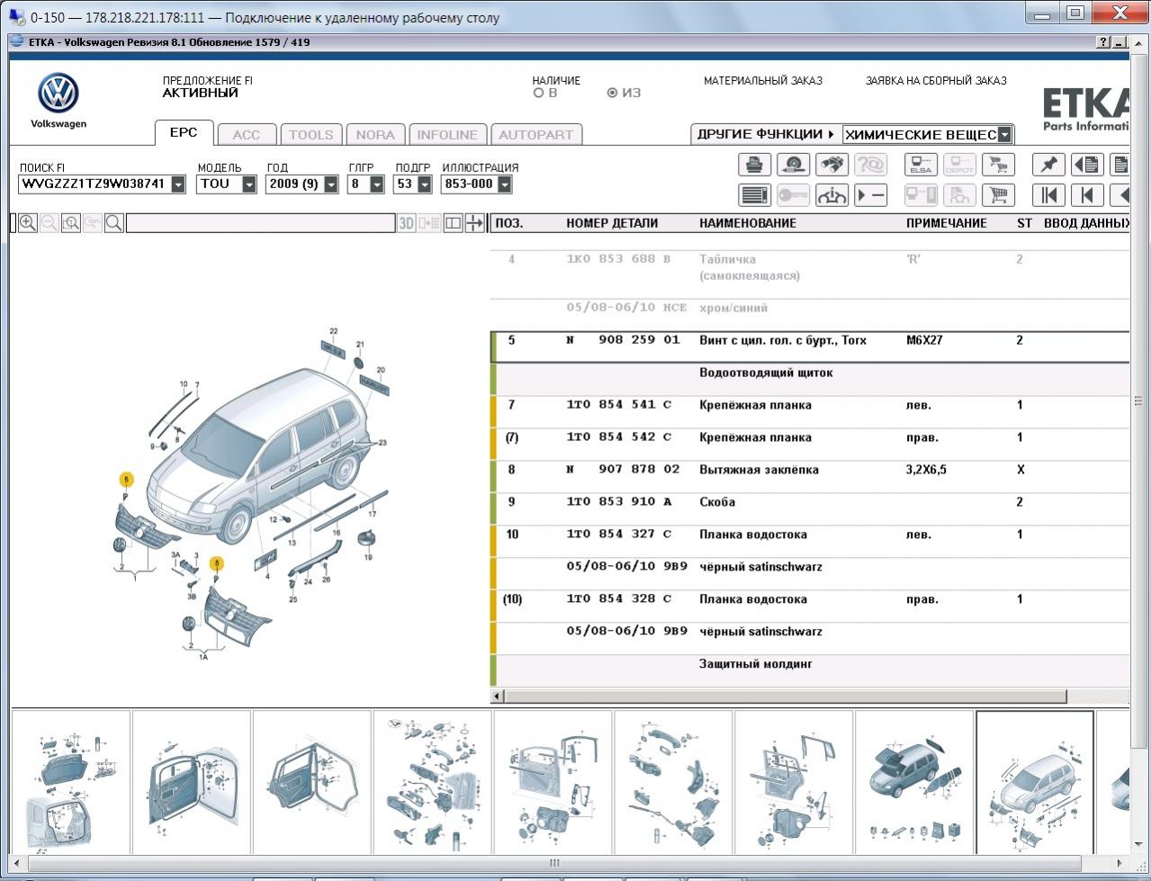The width and height of the screenshot is (1151, 881).
Task: Select row 'Вытяжная заклёпка'
Action: click(810, 470)
